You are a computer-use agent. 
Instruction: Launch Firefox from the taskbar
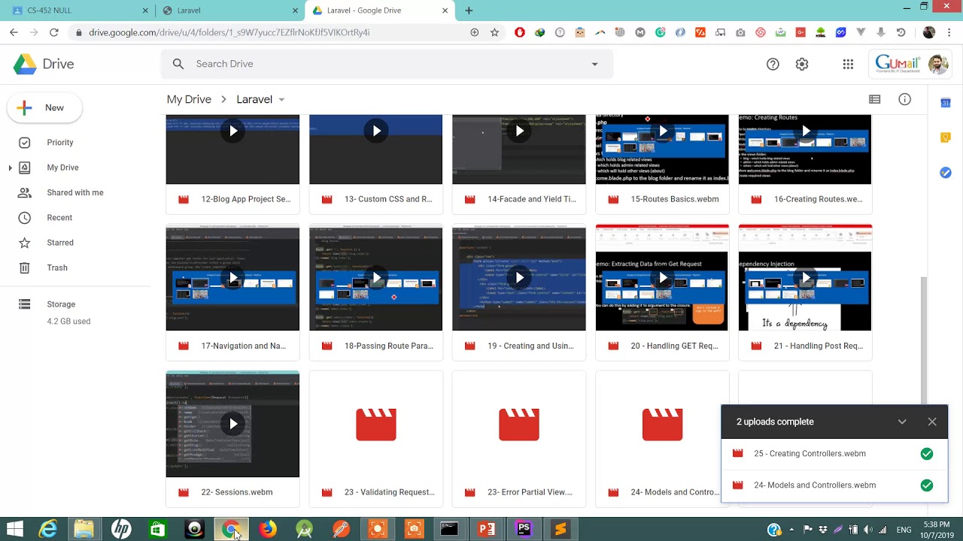point(268,529)
